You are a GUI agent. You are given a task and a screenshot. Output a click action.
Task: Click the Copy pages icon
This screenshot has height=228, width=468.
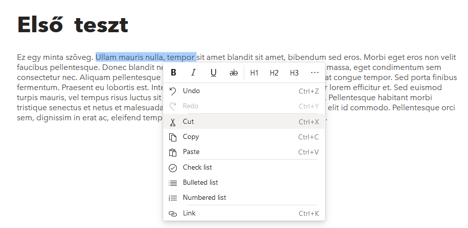[x=173, y=137]
